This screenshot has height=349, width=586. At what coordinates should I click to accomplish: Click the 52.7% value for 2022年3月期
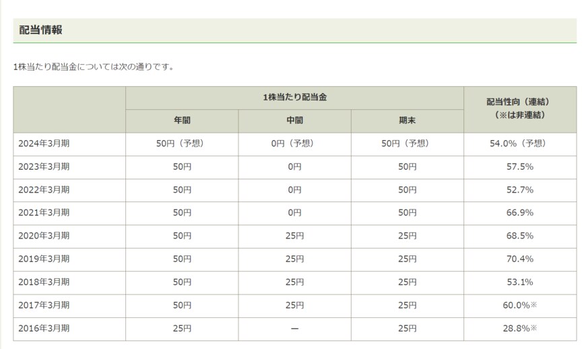coord(519,190)
